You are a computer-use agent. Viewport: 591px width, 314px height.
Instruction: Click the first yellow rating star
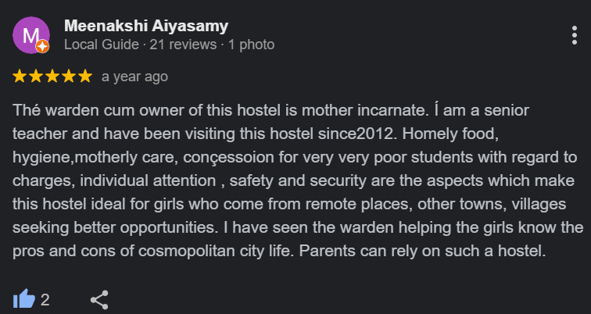20,77
